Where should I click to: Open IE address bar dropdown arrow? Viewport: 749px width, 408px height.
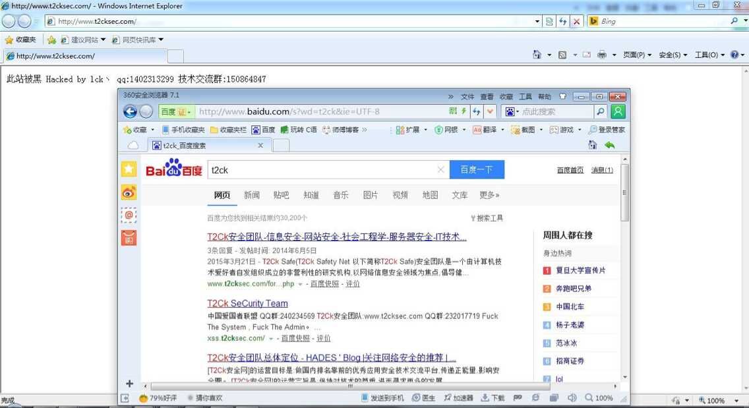point(537,21)
